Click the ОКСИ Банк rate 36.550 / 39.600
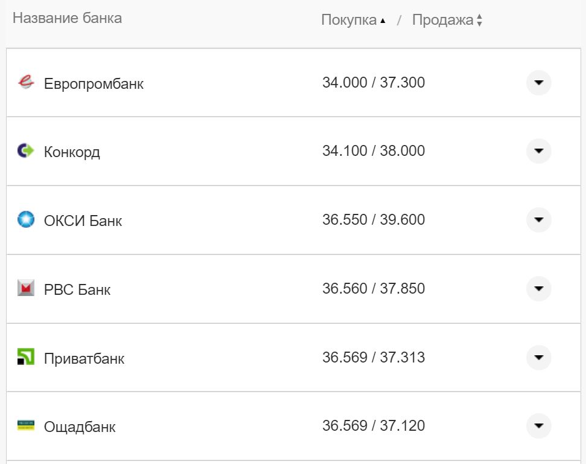 click(373, 220)
